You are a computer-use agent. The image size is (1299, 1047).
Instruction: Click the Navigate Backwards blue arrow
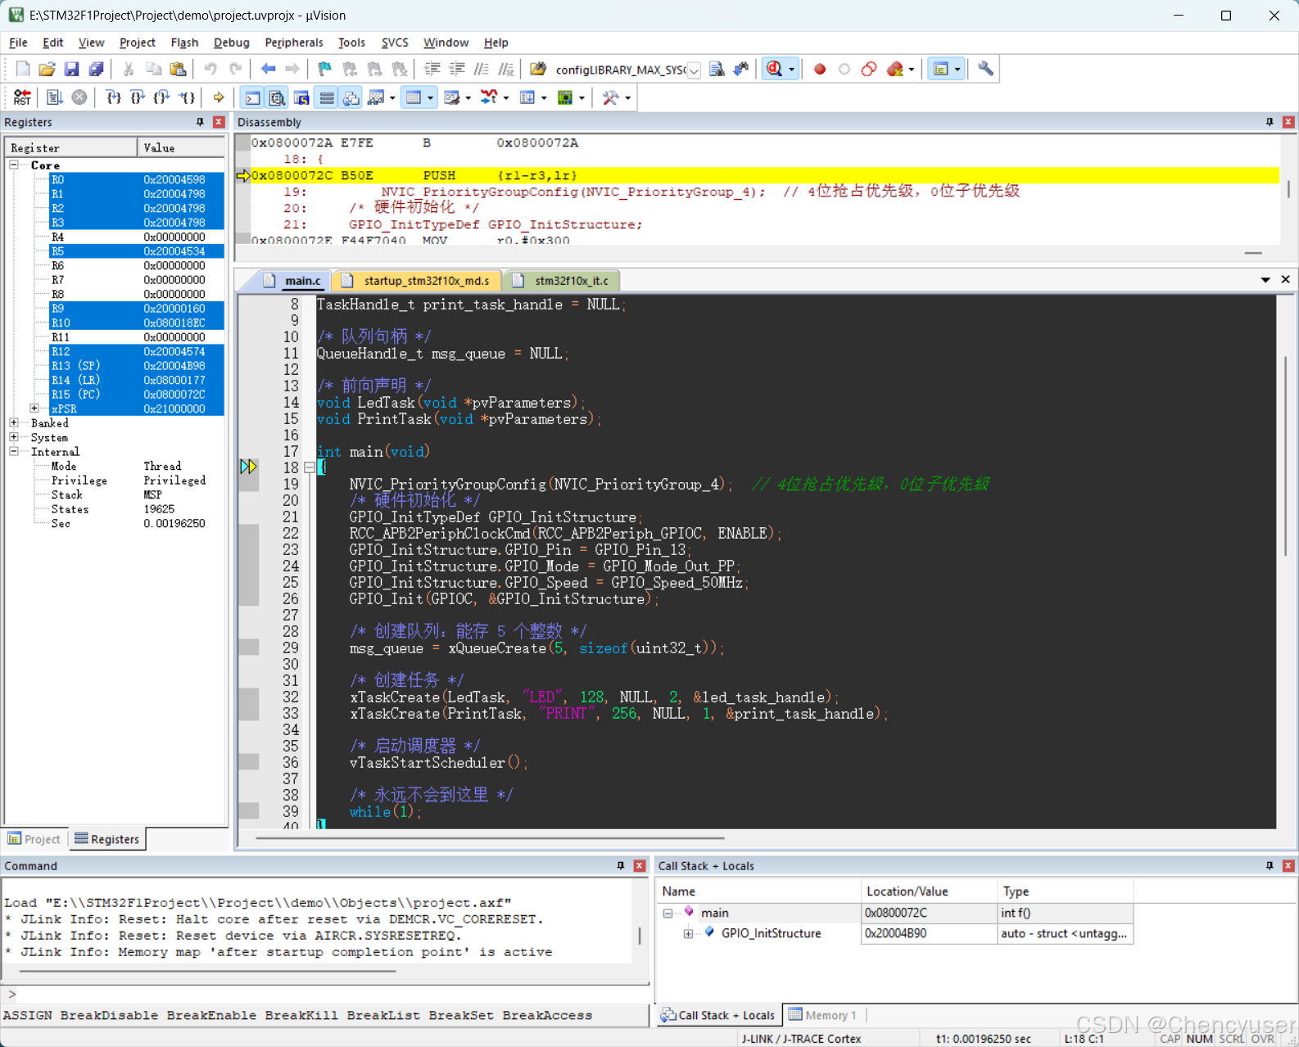268,70
